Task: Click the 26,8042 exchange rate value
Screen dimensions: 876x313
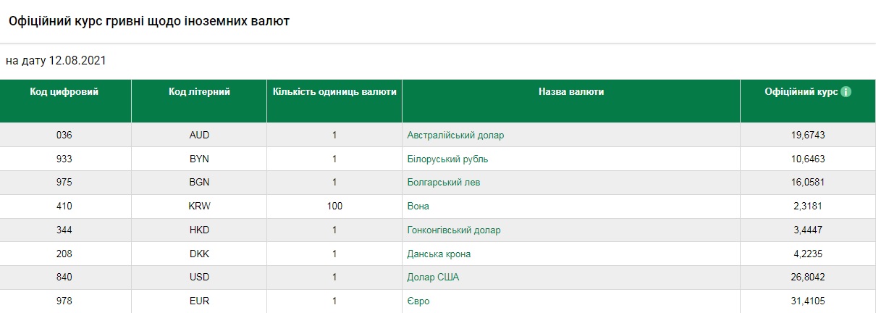Action: click(x=808, y=277)
